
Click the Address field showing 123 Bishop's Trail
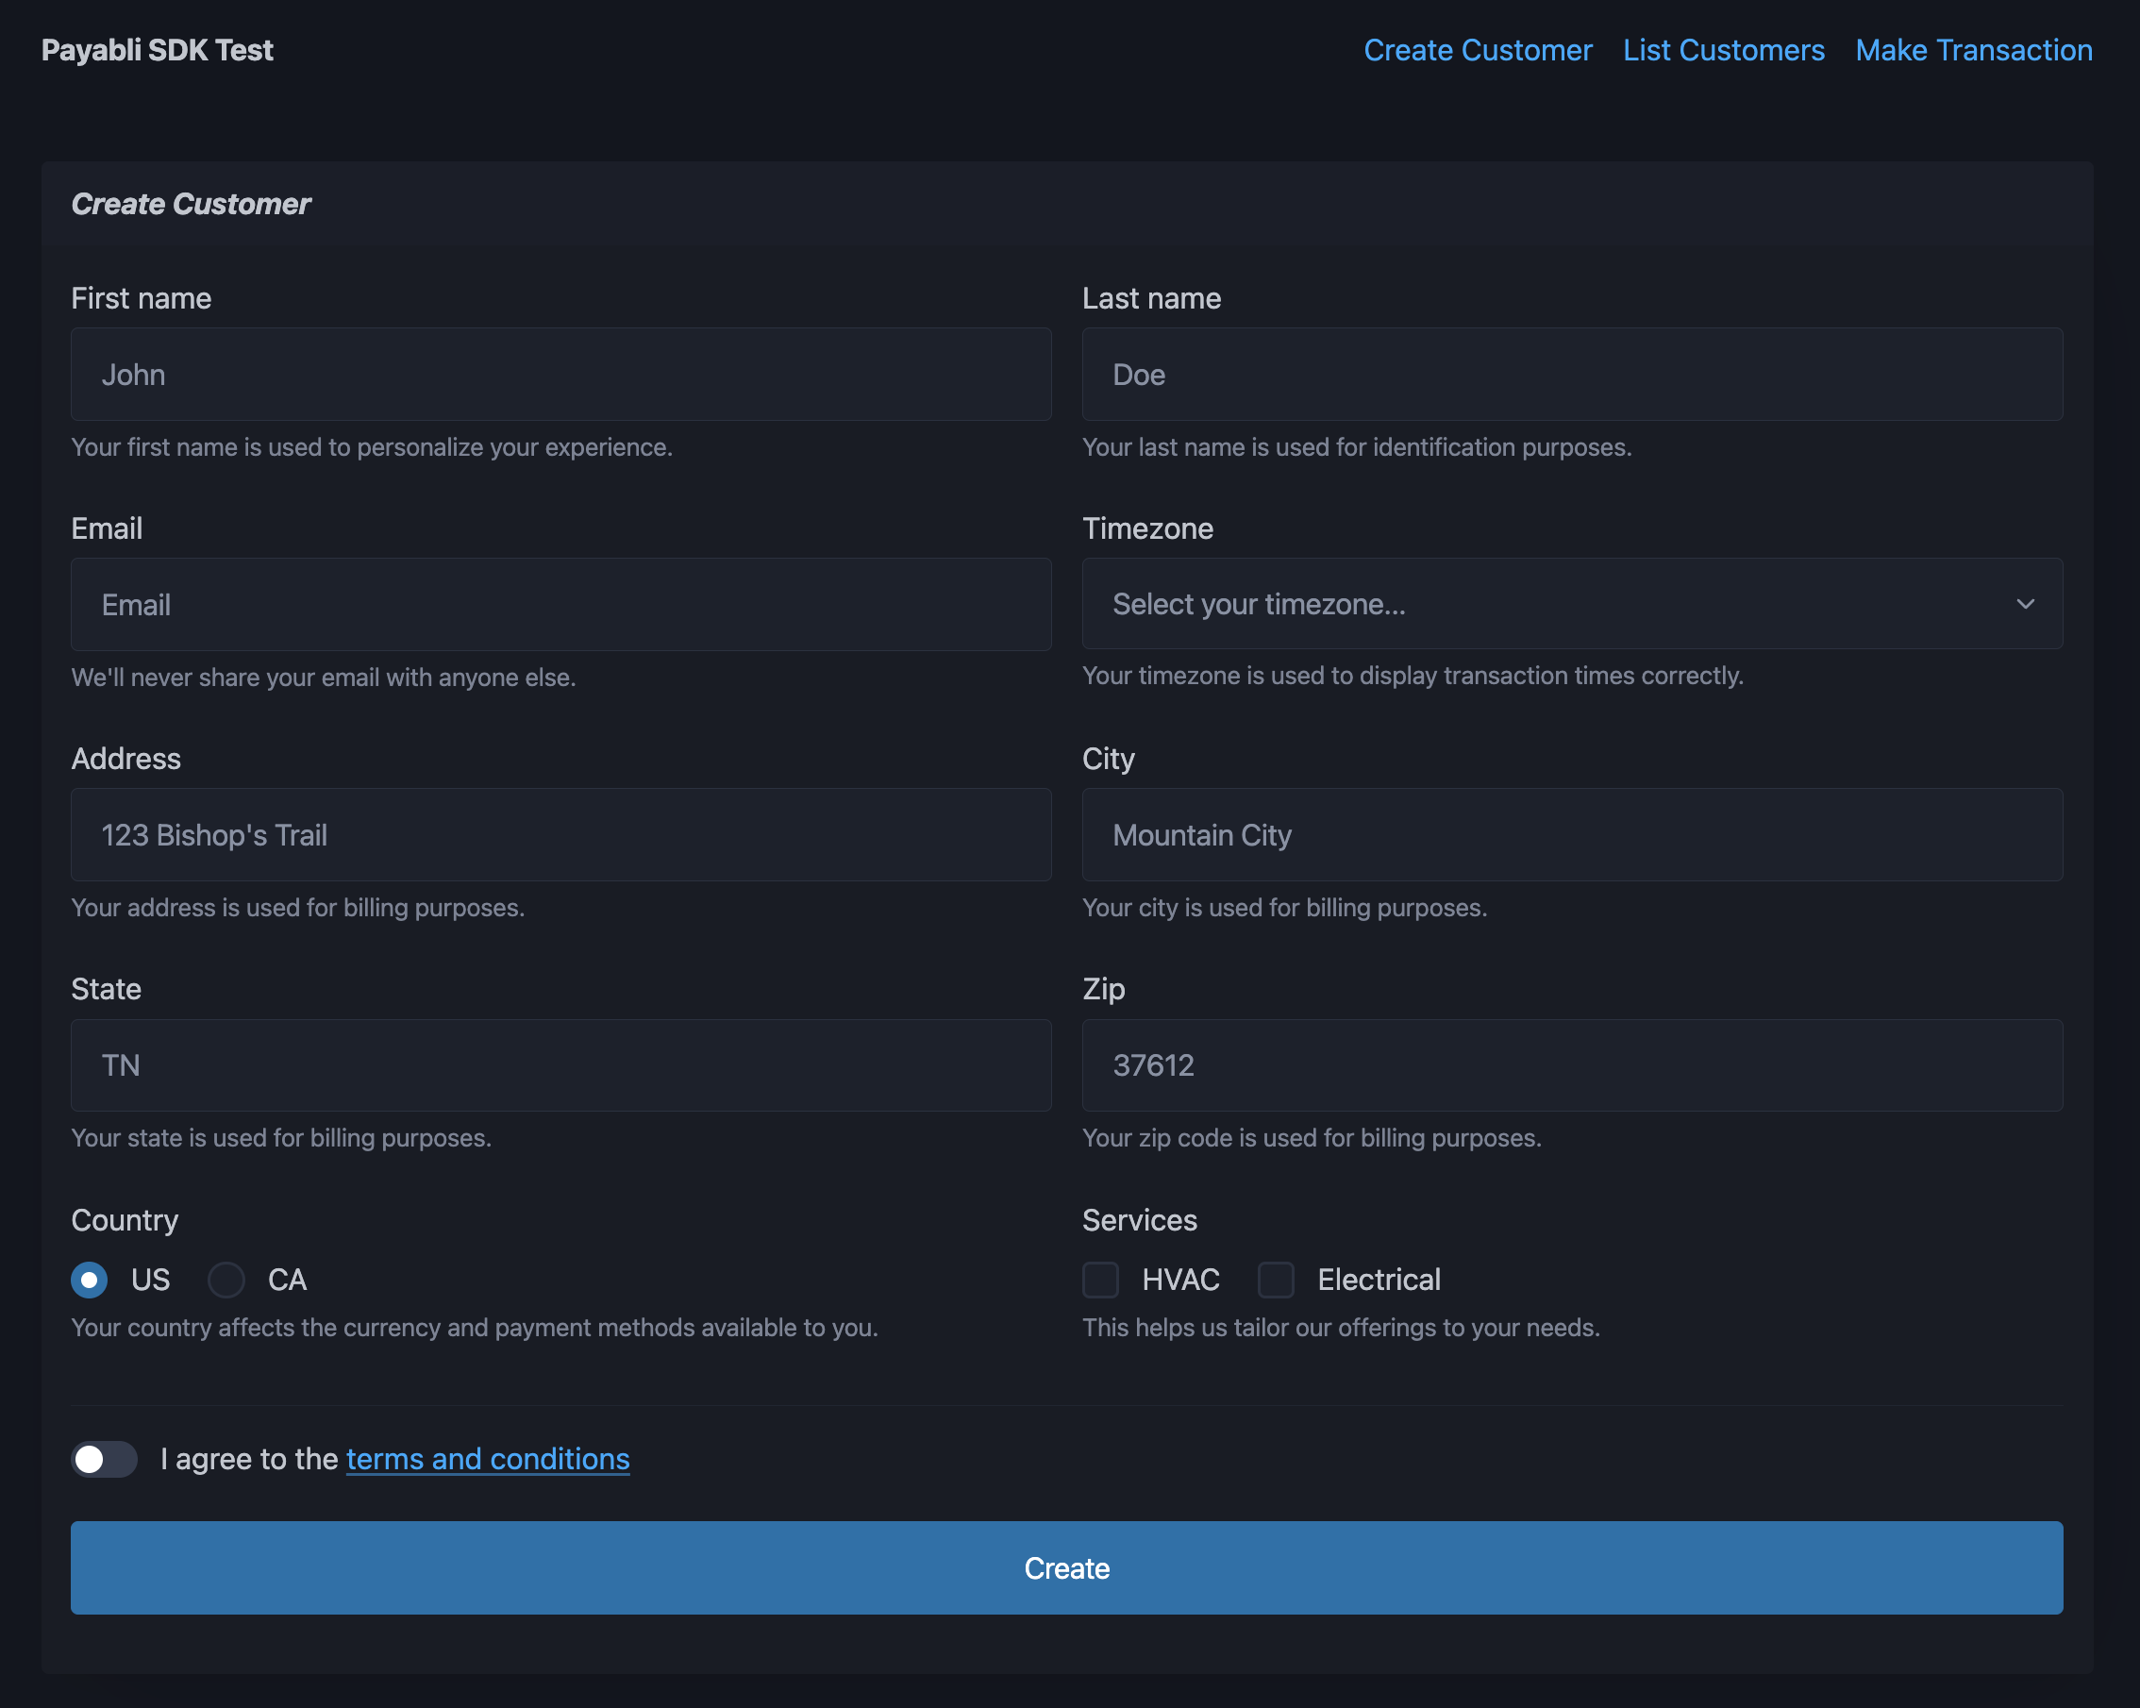click(x=560, y=834)
